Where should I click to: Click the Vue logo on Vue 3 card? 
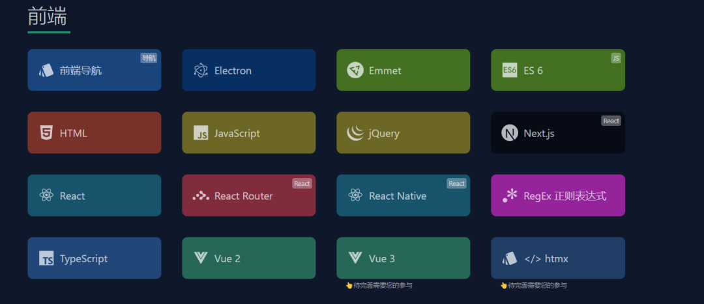click(355, 258)
